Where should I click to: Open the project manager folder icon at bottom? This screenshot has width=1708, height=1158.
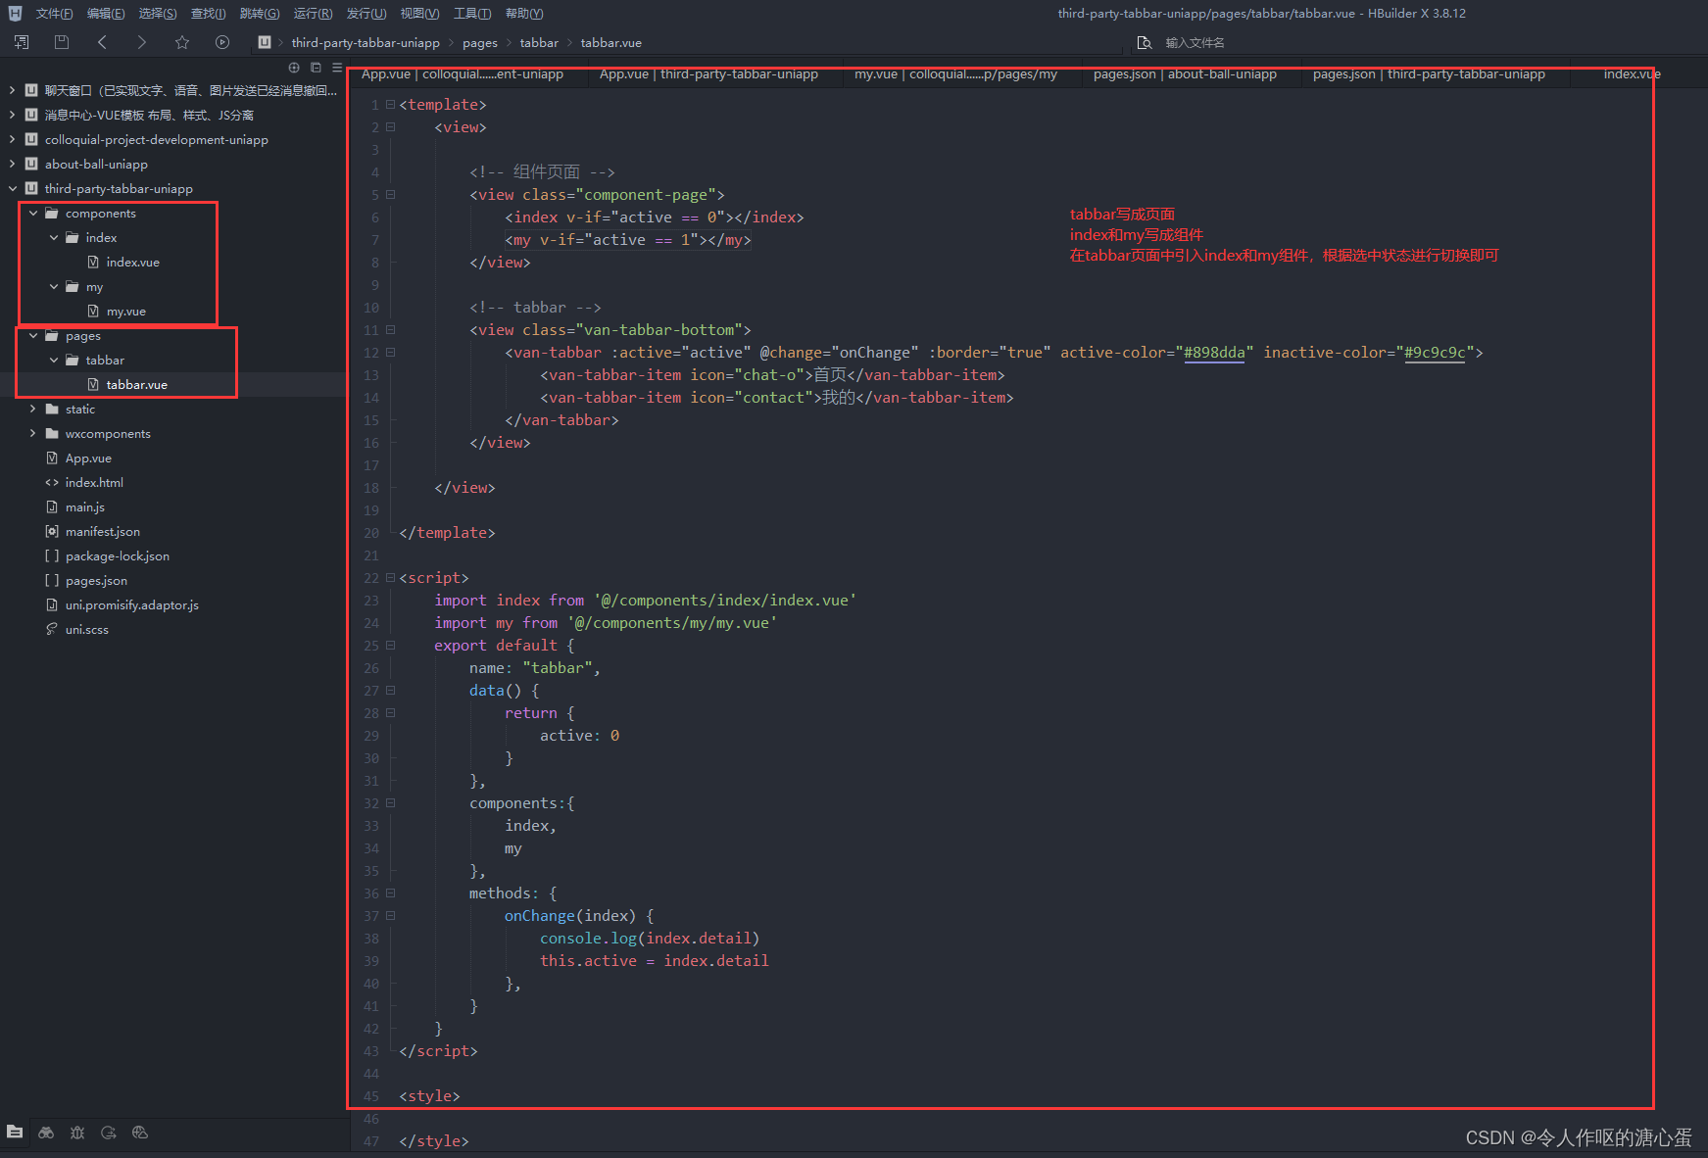15,1133
